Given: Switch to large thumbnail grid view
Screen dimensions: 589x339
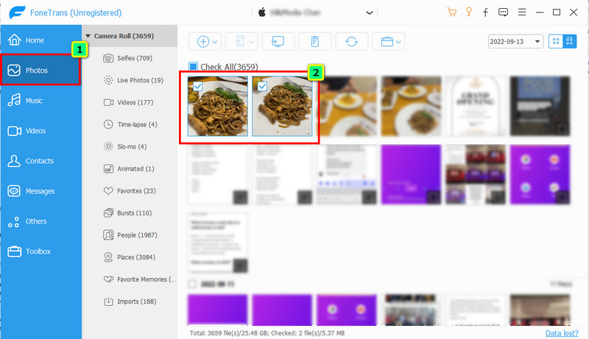Looking at the screenshot, I should click(x=555, y=42).
